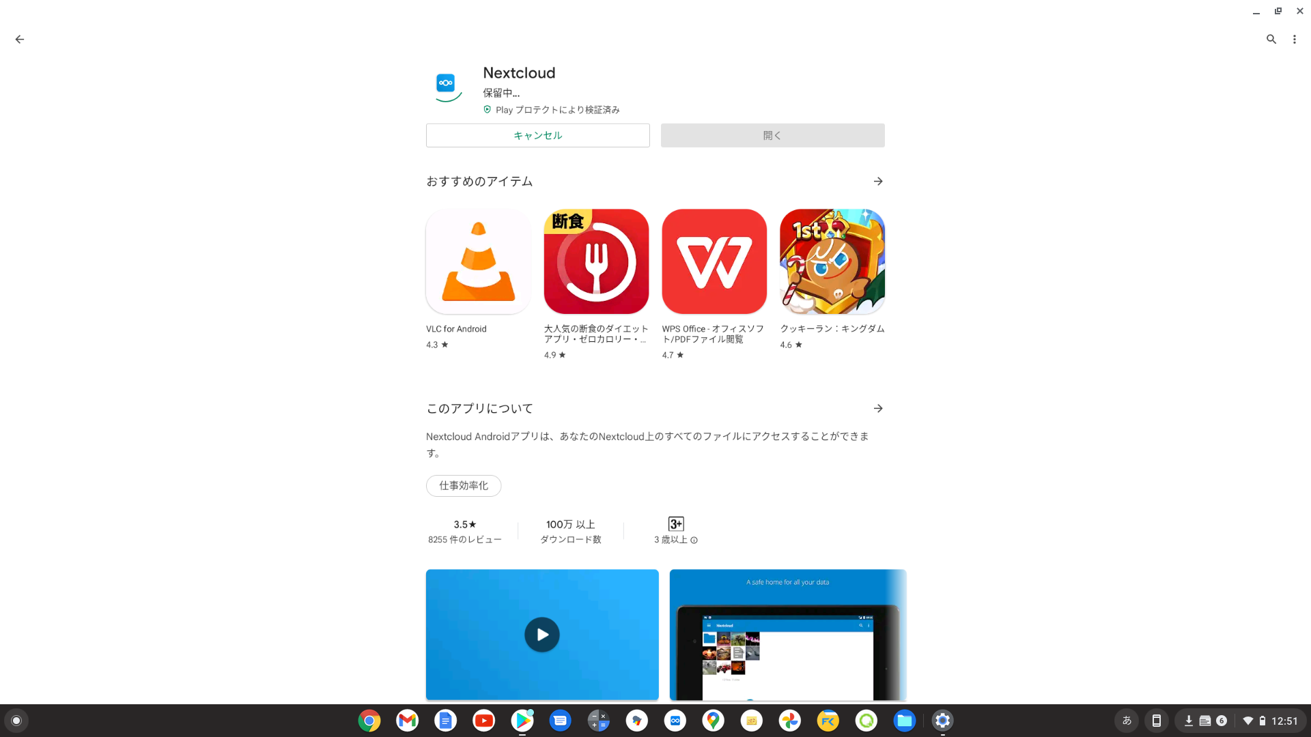Click the download indicator in tray
The width and height of the screenshot is (1311, 737).
pos(1189,721)
